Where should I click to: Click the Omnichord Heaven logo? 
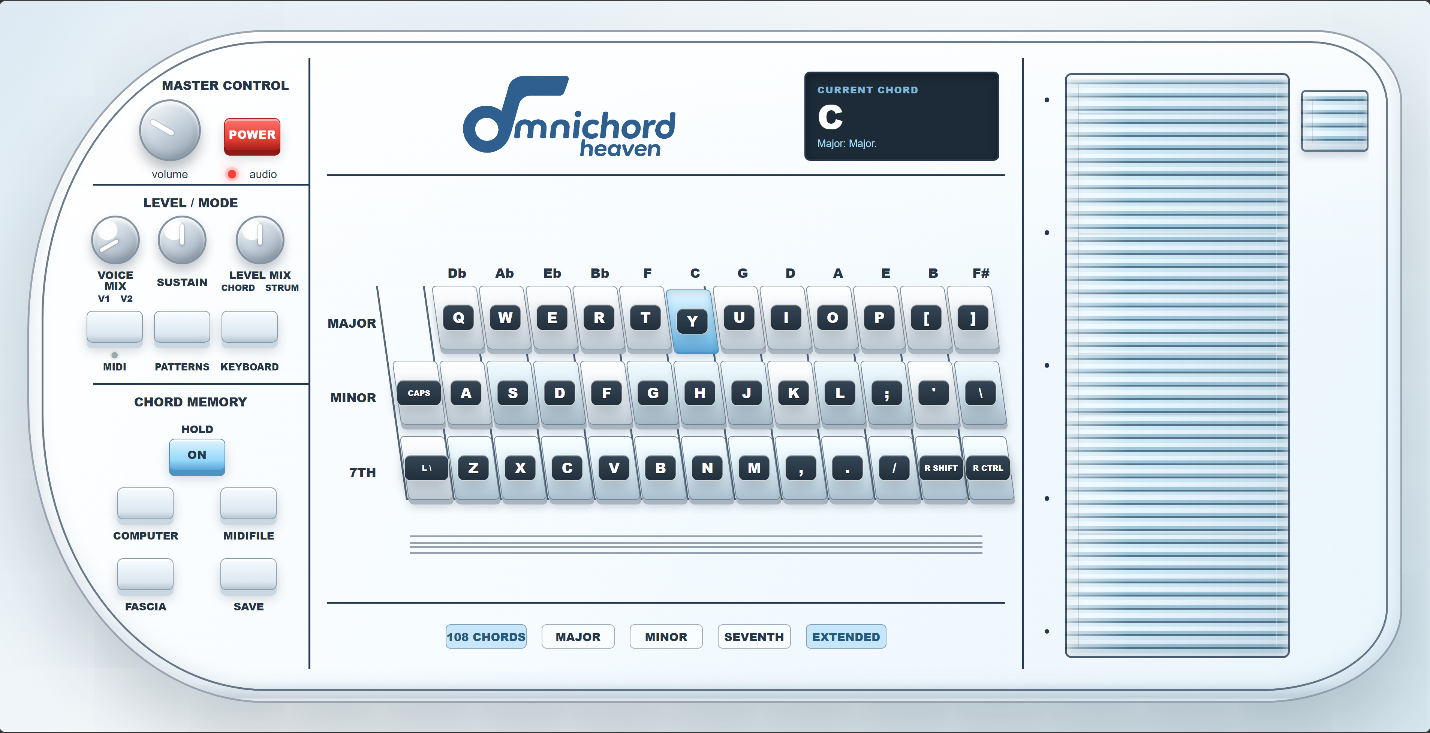tap(569, 116)
